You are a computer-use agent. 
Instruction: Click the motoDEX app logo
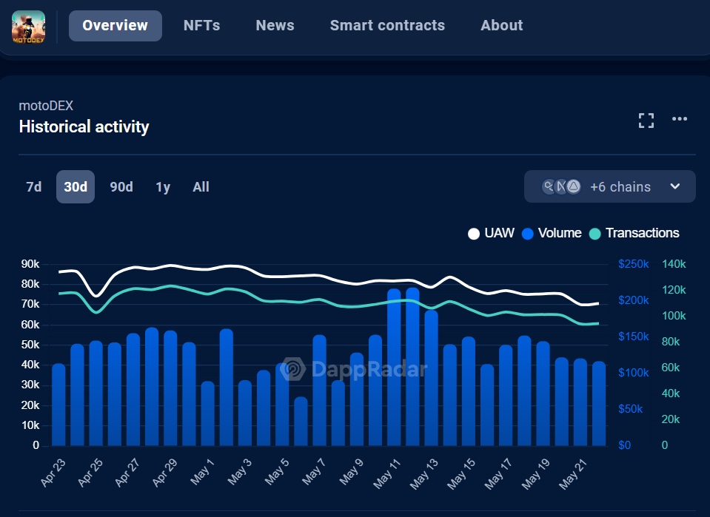[28, 26]
